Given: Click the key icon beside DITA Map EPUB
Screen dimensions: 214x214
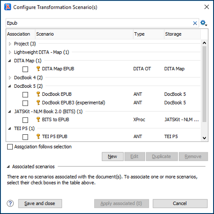Looking at the screenshot, I should [x=38, y=69].
